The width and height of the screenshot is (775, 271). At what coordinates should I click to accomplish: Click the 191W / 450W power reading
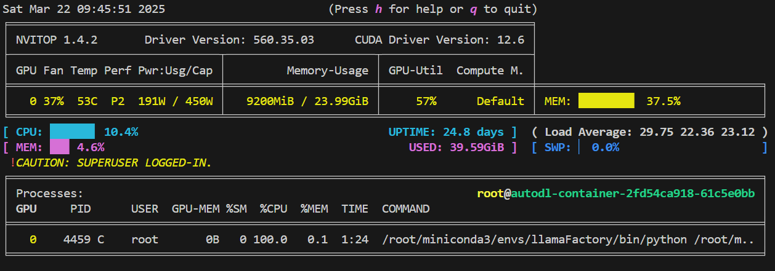point(175,101)
